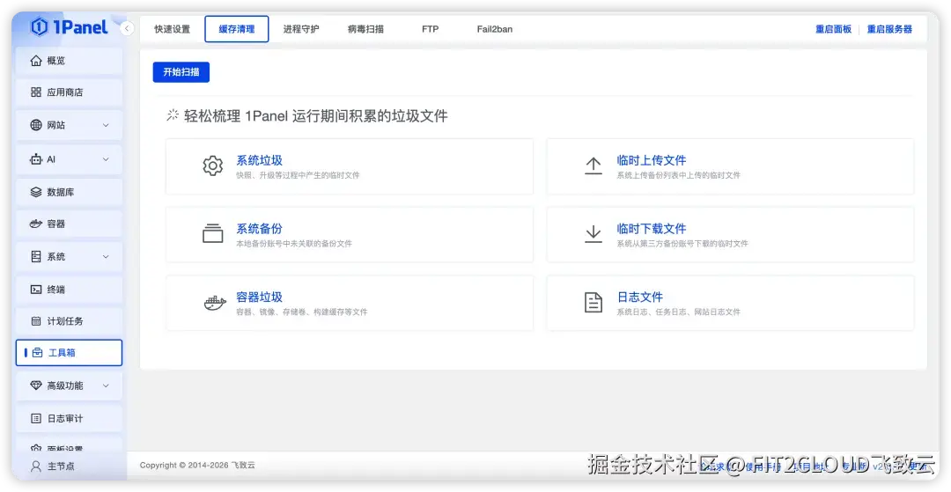Image resolution: width=951 pixels, height=492 pixels.
Task: Go to 概览 in the sidebar
Action: [x=69, y=61]
